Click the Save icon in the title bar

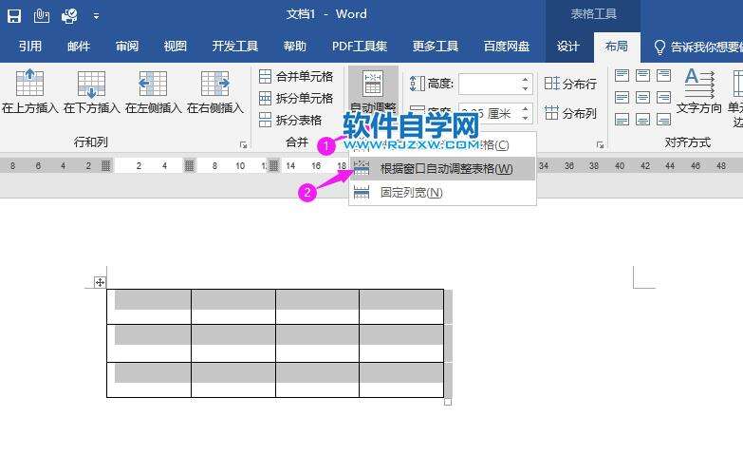(14, 16)
